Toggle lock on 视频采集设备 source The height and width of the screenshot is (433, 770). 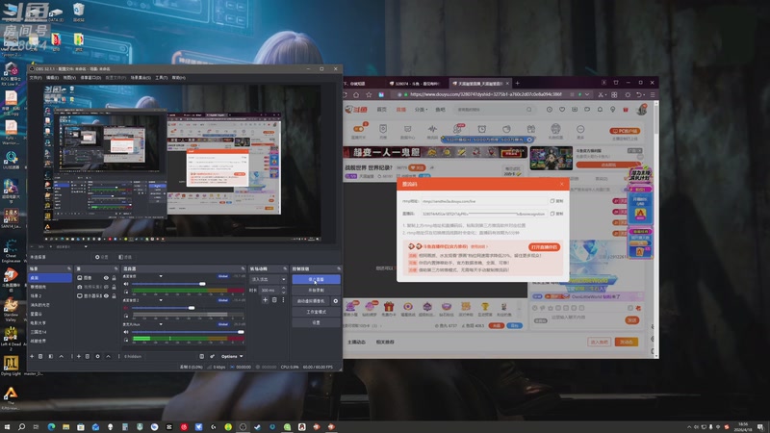pyautogui.click(x=114, y=287)
